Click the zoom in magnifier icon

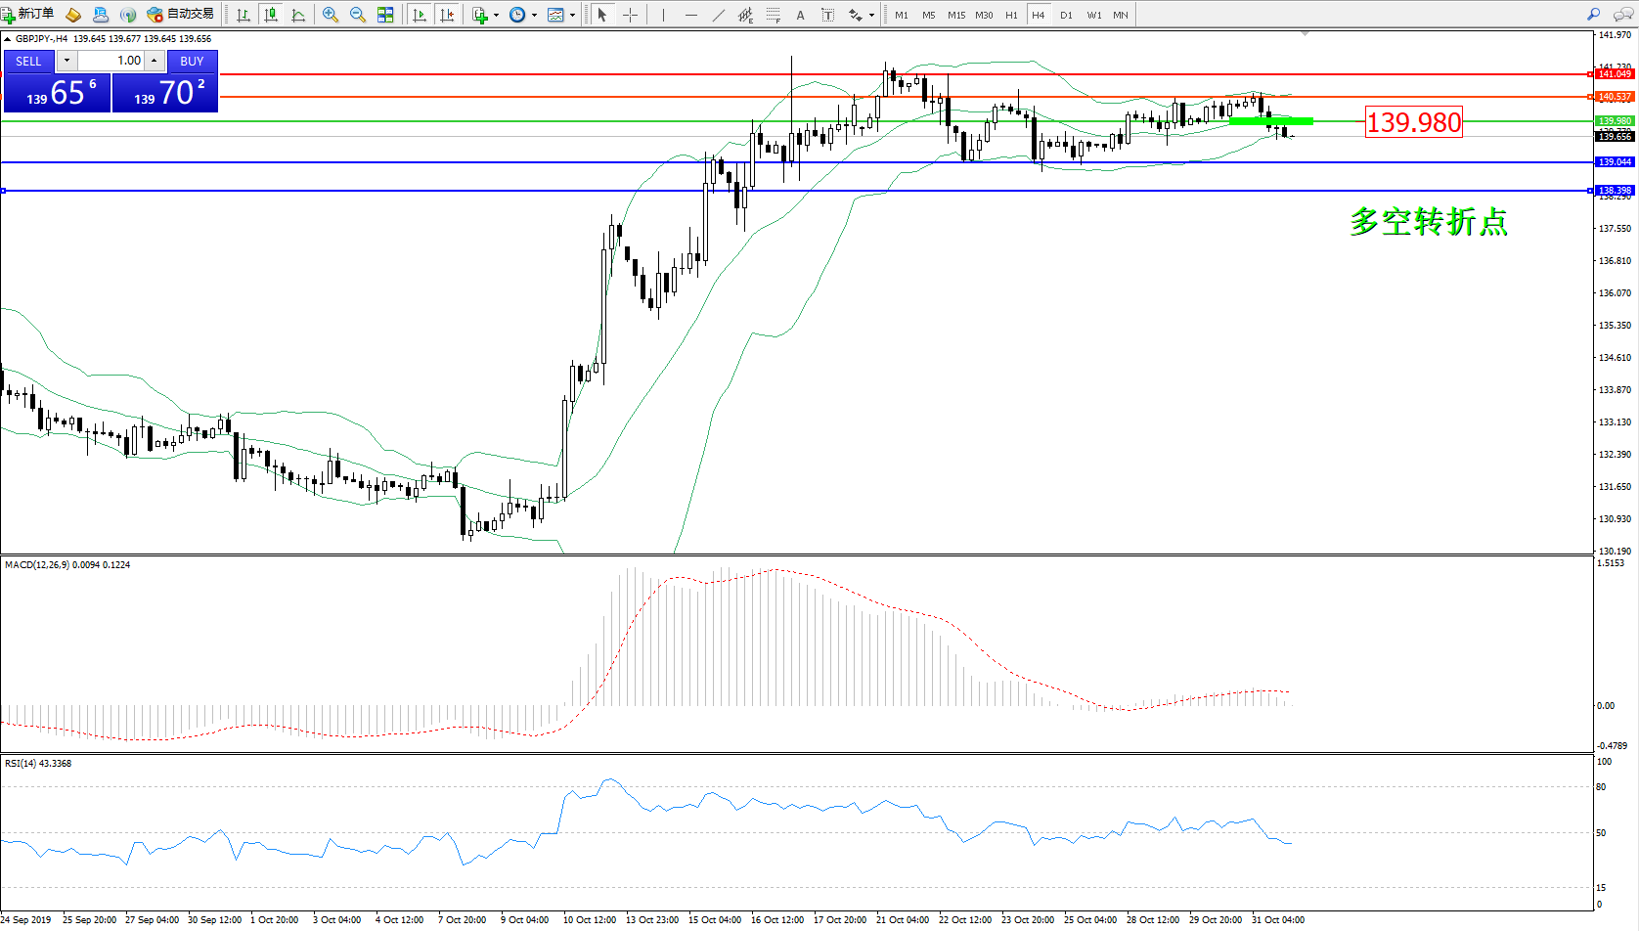click(331, 15)
